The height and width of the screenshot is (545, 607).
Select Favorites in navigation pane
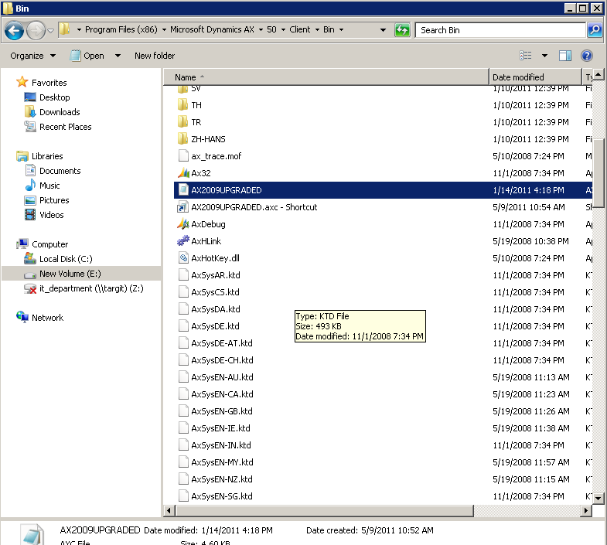click(x=49, y=83)
